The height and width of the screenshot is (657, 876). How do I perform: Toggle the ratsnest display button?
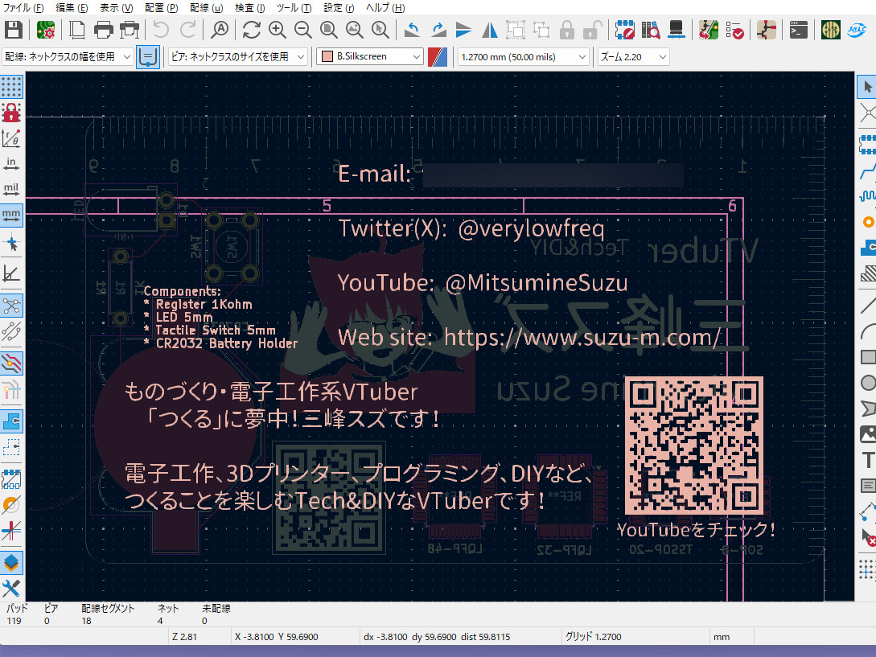click(12, 306)
